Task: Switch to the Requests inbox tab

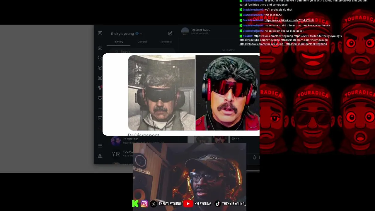Action: [x=166, y=42]
